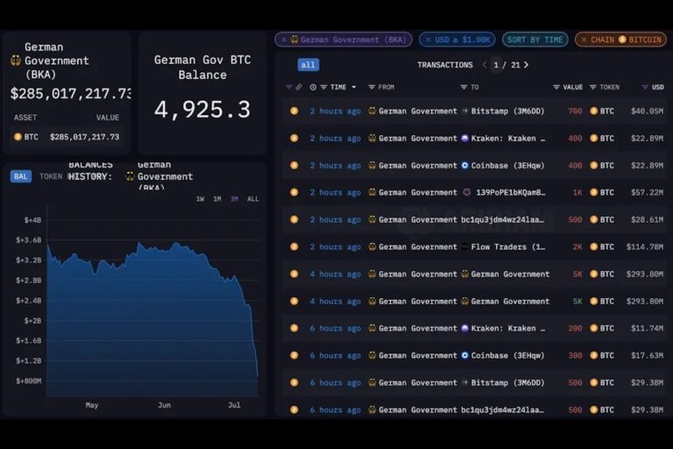
Task: Click BTC asset value $285,017,217.73
Action: 84,137
